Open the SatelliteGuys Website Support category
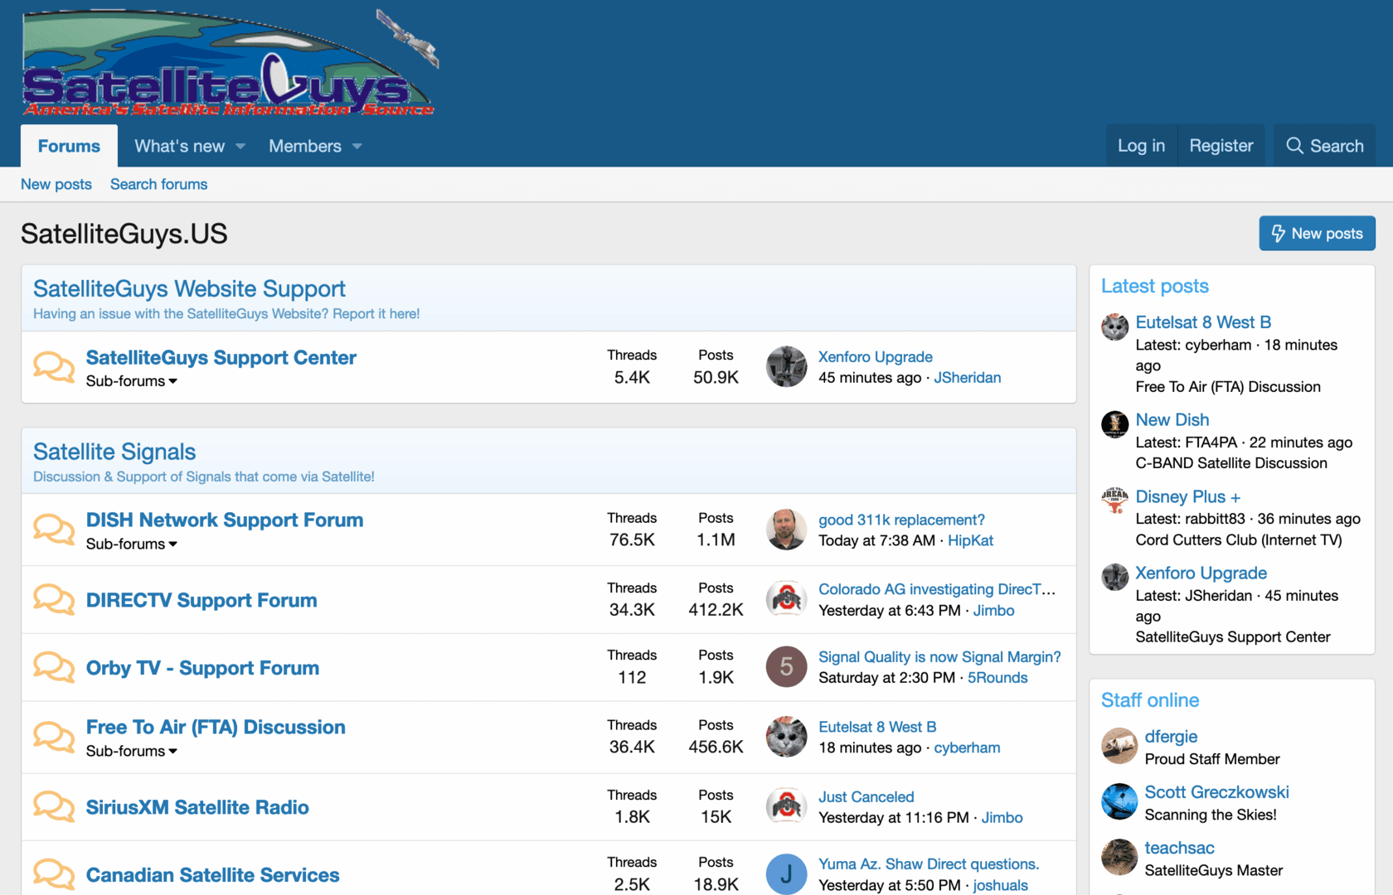Viewport: 1393px width, 895px height. pyautogui.click(x=189, y=288)
